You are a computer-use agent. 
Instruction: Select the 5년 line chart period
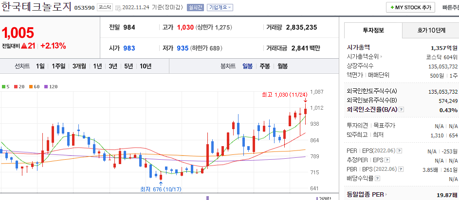[x=129, y=66]
